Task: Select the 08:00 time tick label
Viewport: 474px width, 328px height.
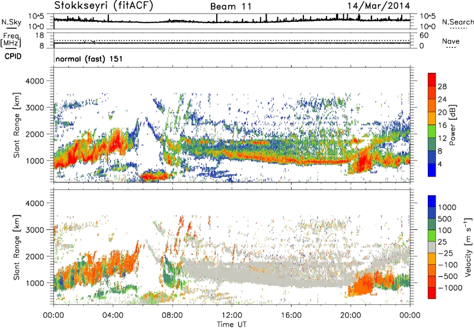Action: point(172,316)
